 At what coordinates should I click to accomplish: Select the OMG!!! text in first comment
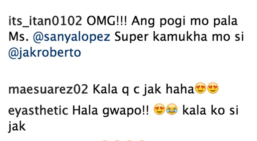107,21
